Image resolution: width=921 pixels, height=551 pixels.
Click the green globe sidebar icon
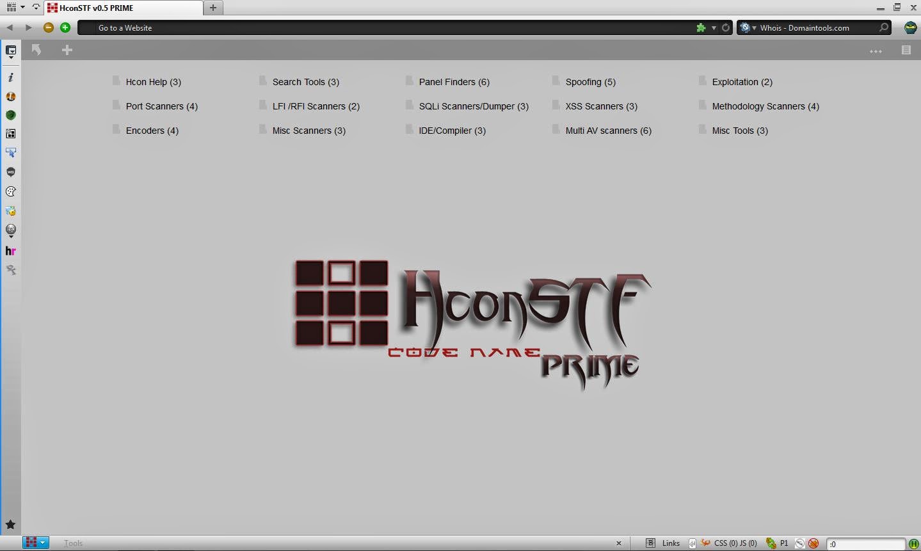[11, 115]
